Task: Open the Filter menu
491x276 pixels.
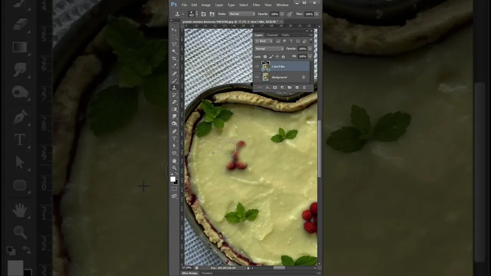Action: 256,5
